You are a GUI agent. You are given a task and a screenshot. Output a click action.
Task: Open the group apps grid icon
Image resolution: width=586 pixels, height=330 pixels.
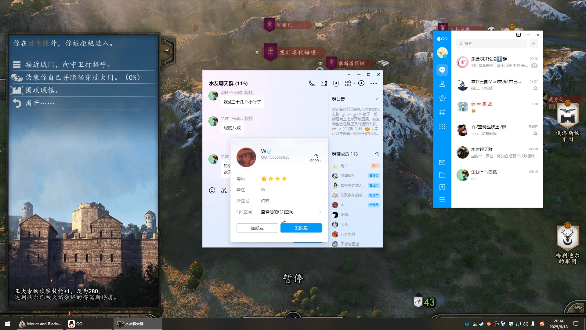[348, 83]
